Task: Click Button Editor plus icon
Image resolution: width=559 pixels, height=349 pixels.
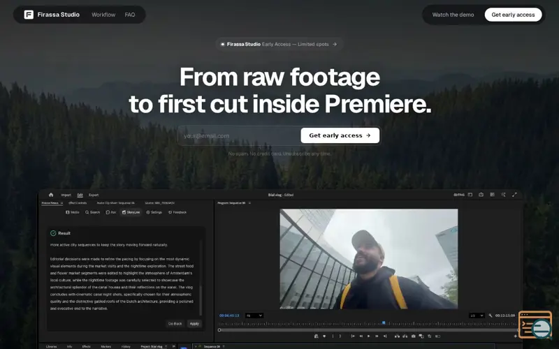Action: point(515,336)
